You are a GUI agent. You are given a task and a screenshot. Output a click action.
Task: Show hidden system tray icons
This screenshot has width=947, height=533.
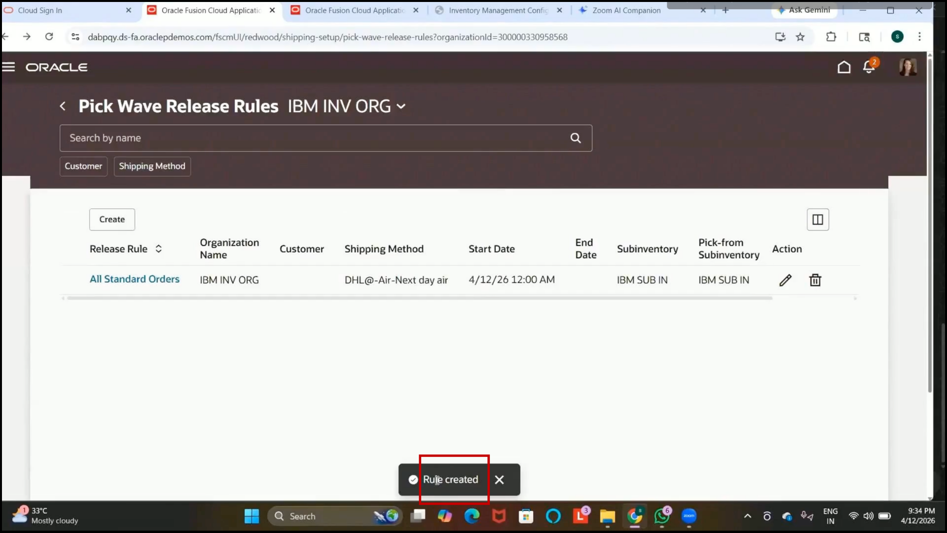click(747, 516)
